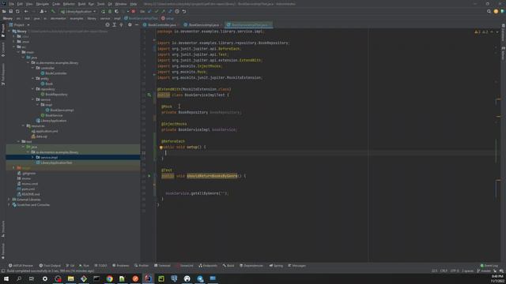Viewport: 506px width, 284px height.
Task: Open the Event Log
Action: 489,266
